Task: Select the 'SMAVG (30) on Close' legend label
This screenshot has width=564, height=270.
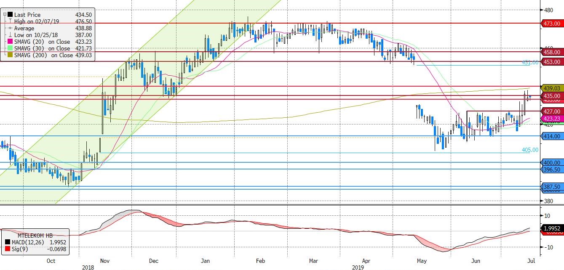Action: pyautogui.click(x=42, y=48)
